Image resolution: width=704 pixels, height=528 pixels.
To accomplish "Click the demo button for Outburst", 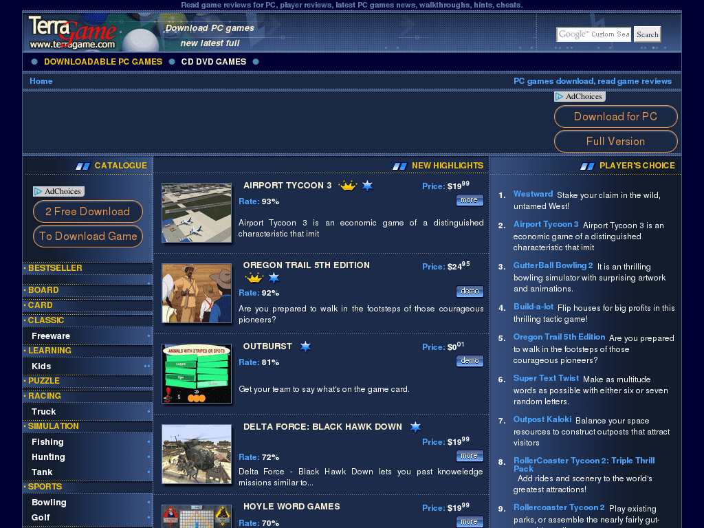I will [470, 361].
